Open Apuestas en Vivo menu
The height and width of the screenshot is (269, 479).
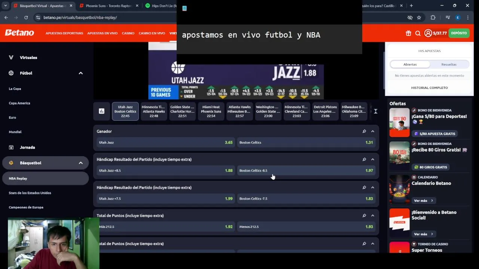[103, 33]
